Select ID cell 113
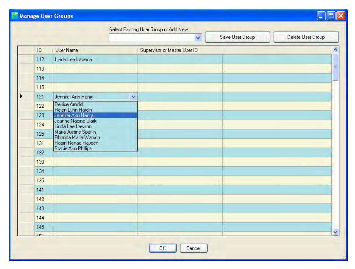The width and height of the screenshot is (355, 269). point(44,69)
